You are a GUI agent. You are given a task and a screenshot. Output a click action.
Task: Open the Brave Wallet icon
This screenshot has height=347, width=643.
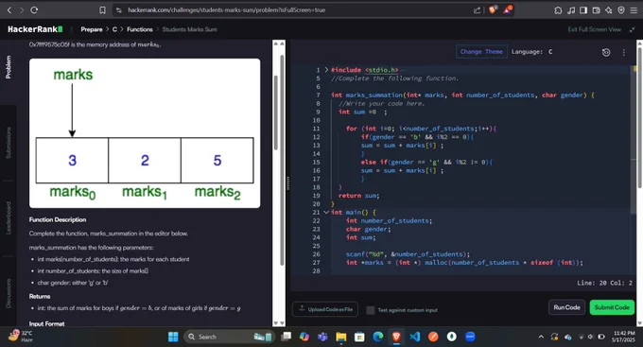click(x=597, y=10)
